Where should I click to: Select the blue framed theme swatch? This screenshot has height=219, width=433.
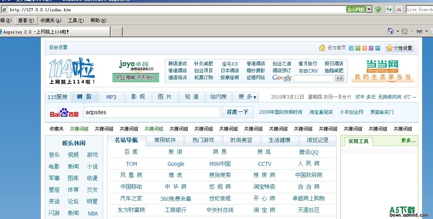[x=351, y=48]
